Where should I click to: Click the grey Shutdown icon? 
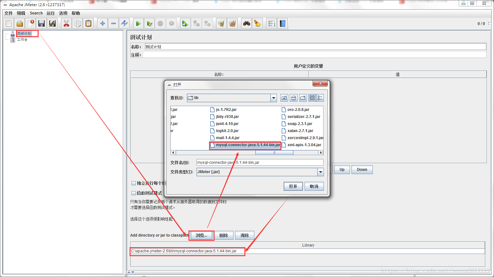171,23
